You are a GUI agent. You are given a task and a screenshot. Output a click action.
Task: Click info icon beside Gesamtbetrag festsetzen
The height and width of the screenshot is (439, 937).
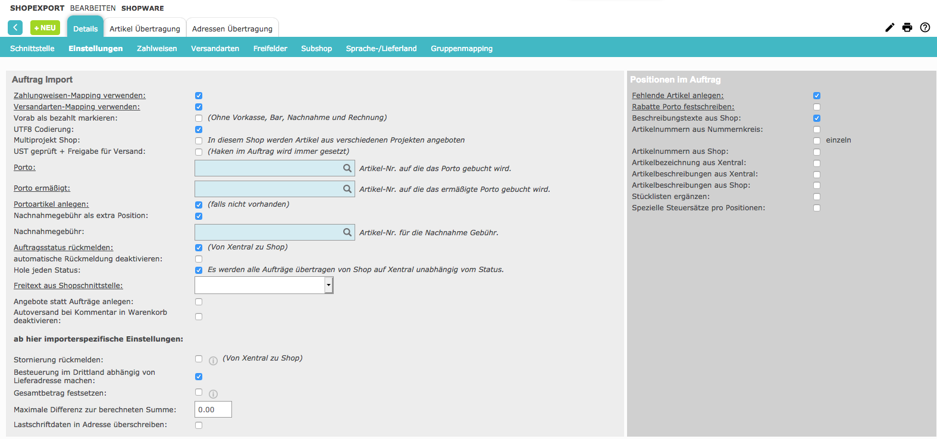tap(213, 394)
